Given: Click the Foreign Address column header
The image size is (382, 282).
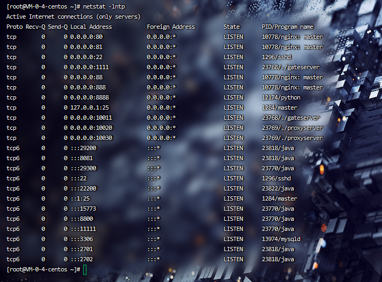Looking at the screenshot, I should tap(171, 27).
